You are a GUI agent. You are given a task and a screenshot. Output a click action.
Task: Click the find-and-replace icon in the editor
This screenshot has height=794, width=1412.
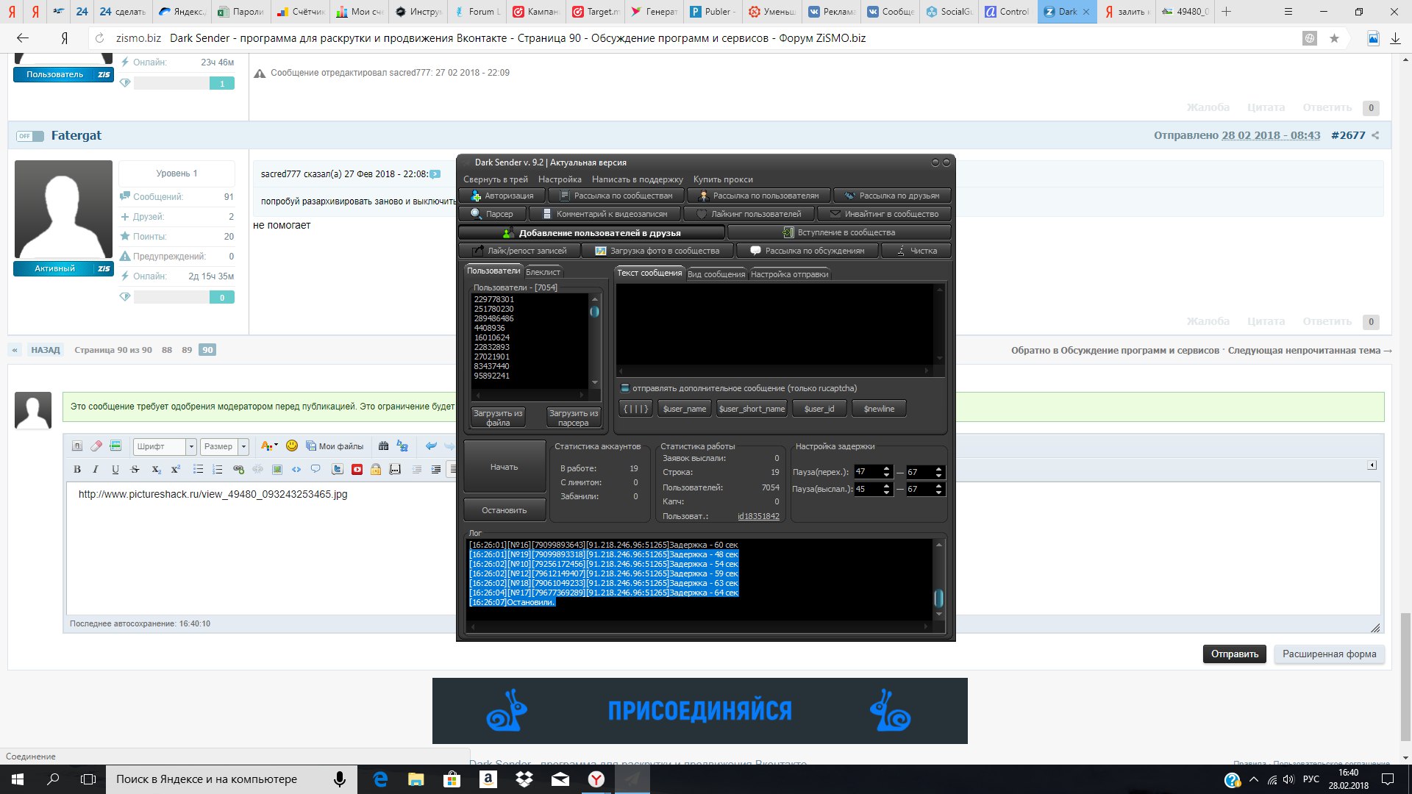click(x=402, y=446)
